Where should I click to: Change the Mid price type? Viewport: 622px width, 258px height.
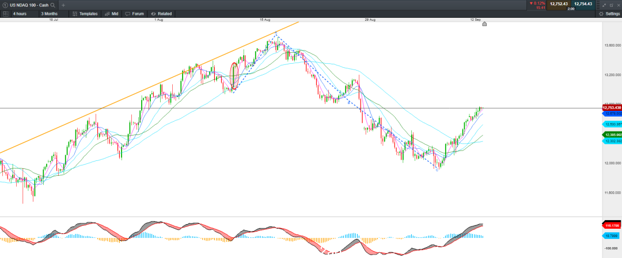[x=112, y=13]
